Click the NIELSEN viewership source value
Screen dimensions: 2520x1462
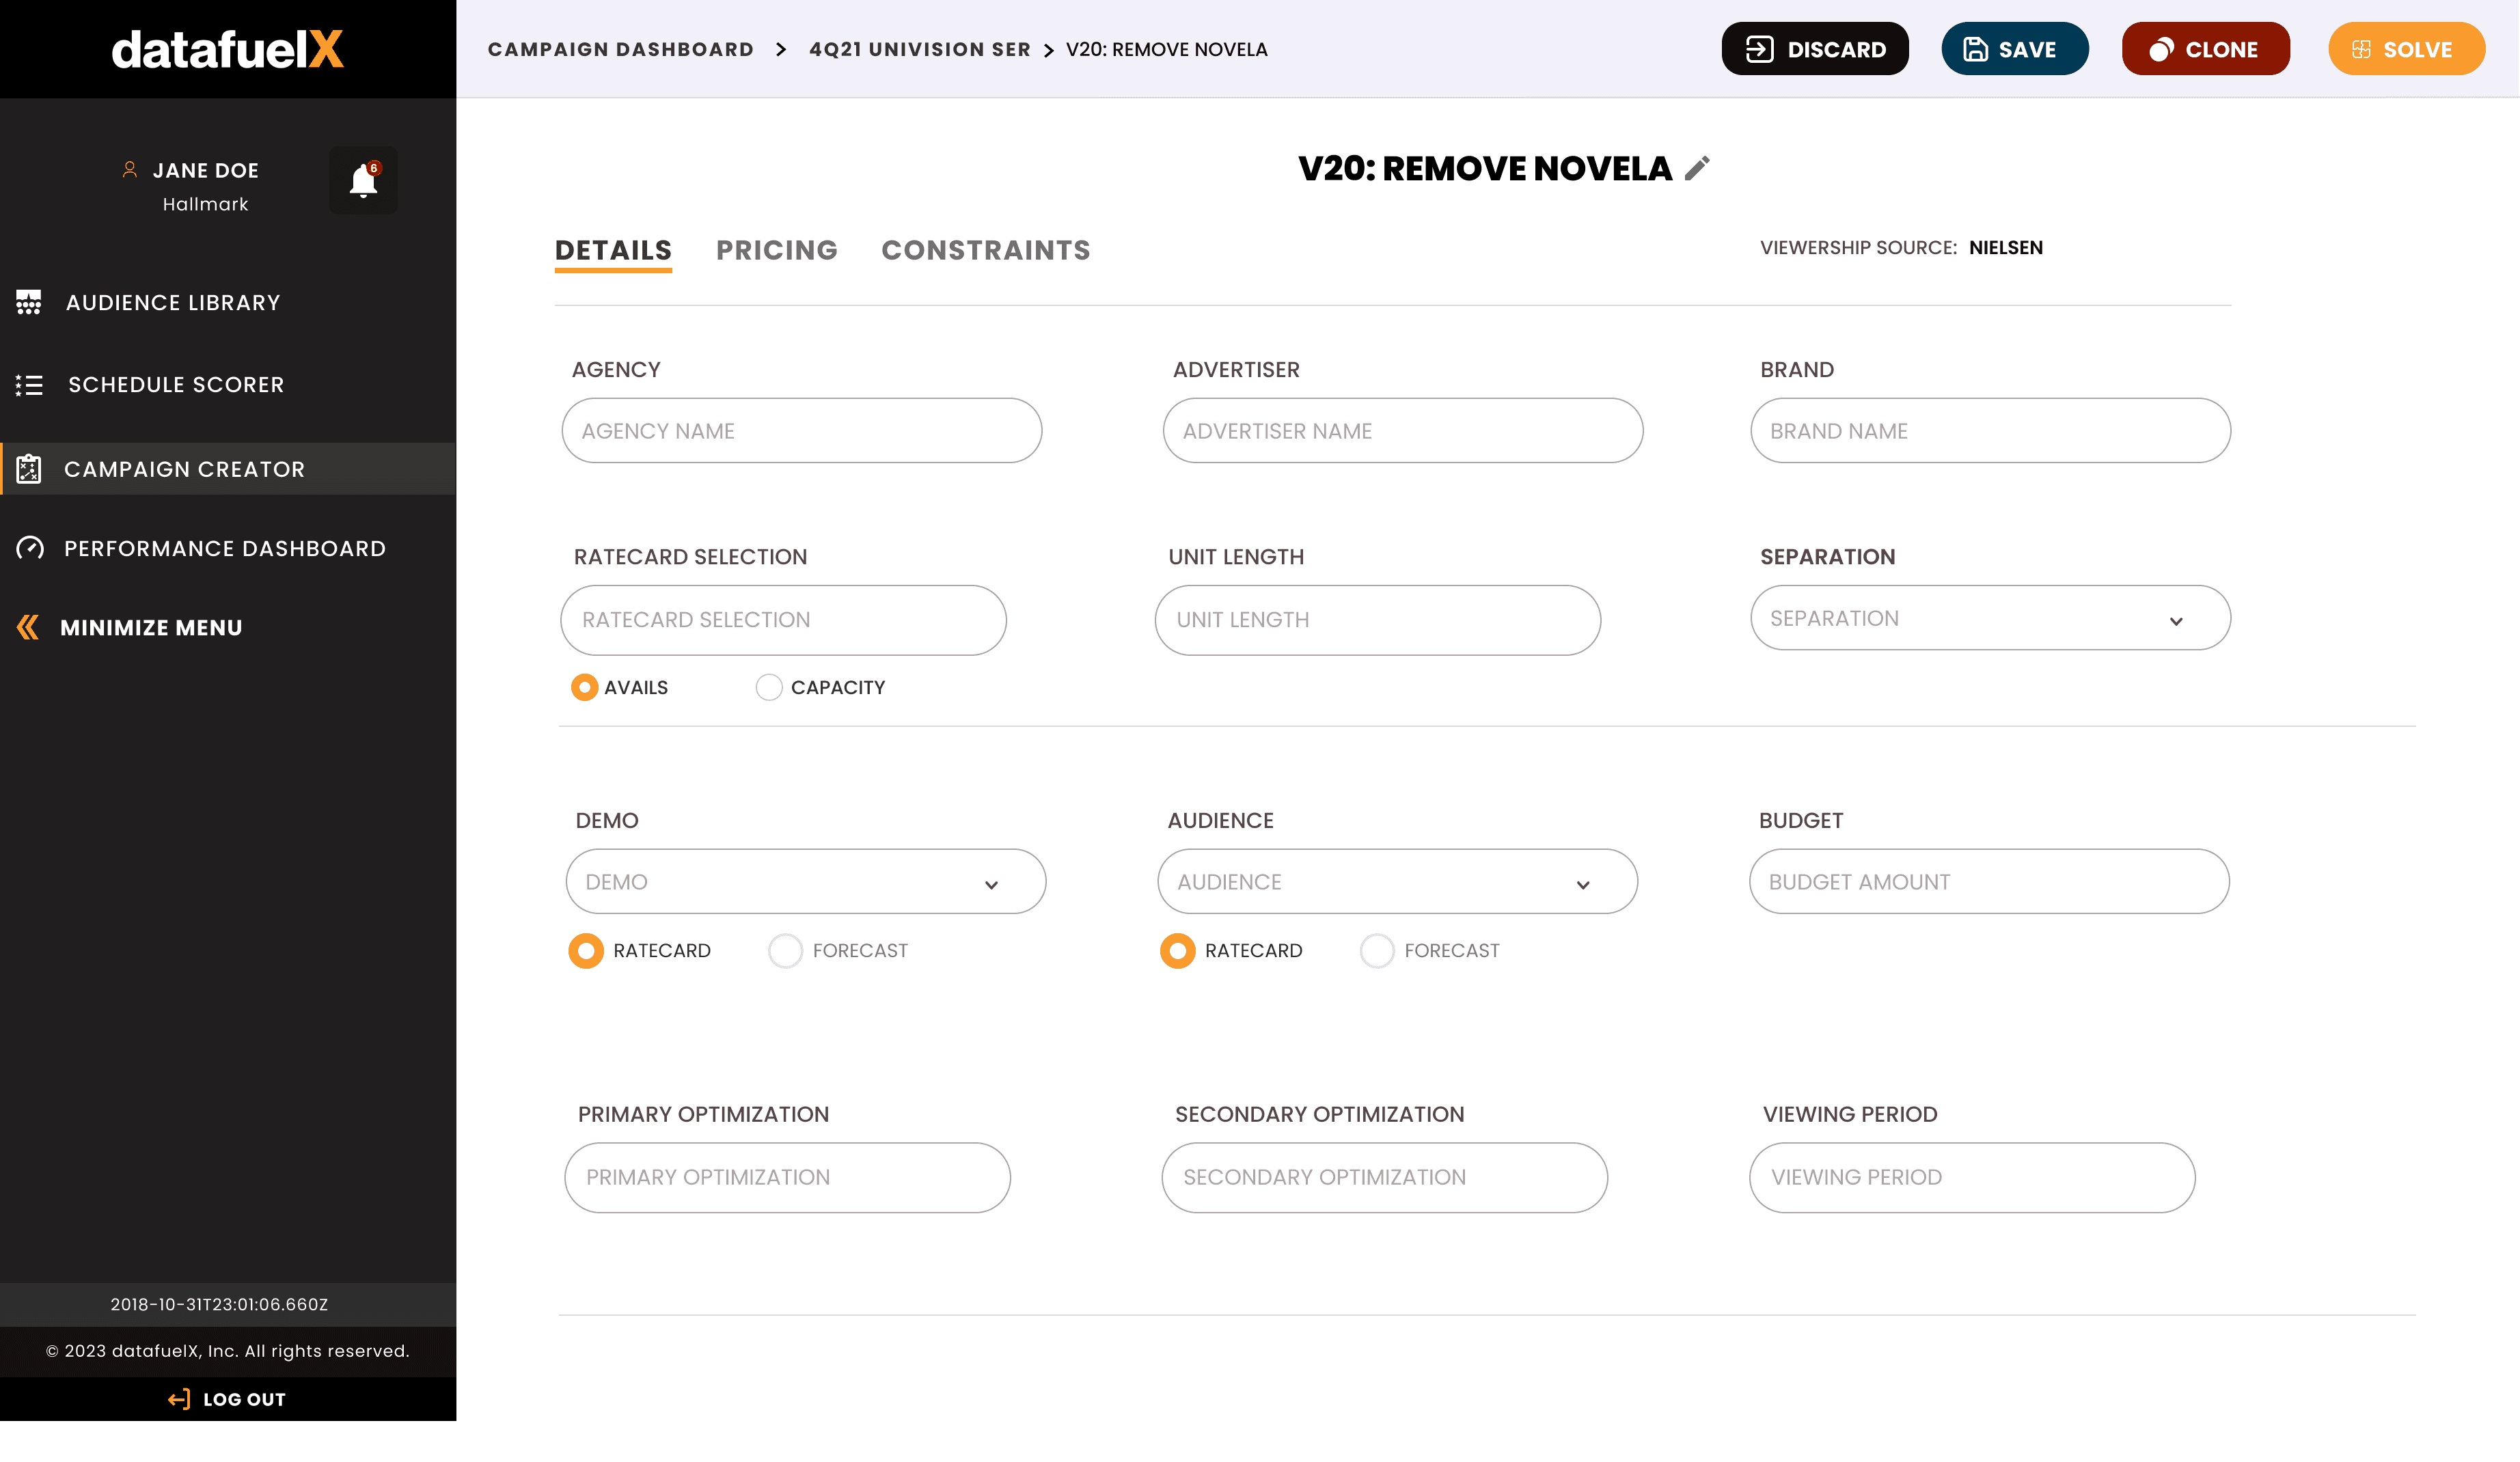click(x=2006, y=247)
